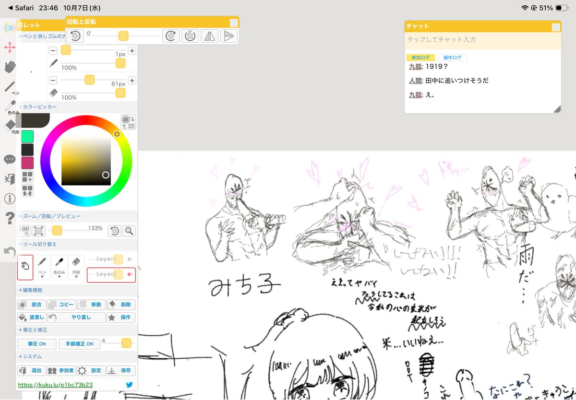576x400 pixels.
Task: Reset rotation to zero degrees
Action: (x=190, y=36)
